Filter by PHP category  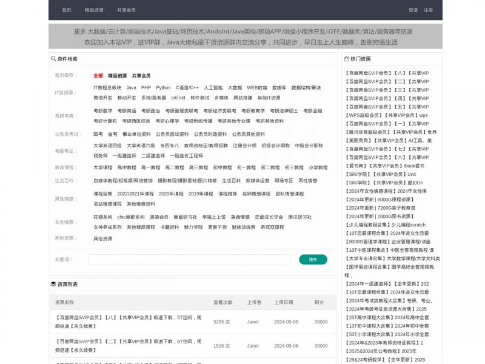(146, 87)
